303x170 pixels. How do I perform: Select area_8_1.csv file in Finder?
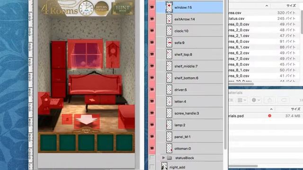(264, 70)
